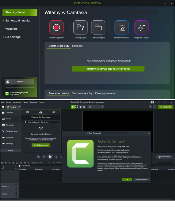Click the timeline magnifier zoom icon

[49, 163]
